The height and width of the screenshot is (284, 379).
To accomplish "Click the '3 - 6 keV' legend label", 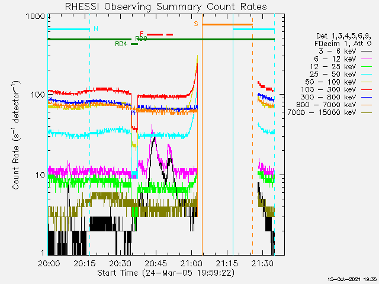I will [338, 51].
